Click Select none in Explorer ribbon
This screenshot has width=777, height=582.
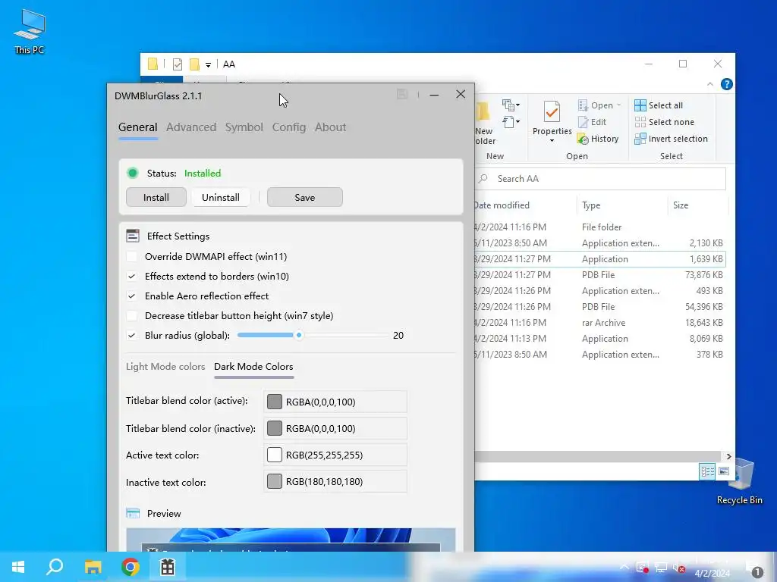665,122
